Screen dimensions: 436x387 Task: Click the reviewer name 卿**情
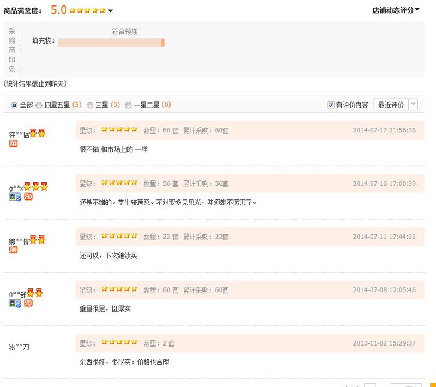coord(19,241)
